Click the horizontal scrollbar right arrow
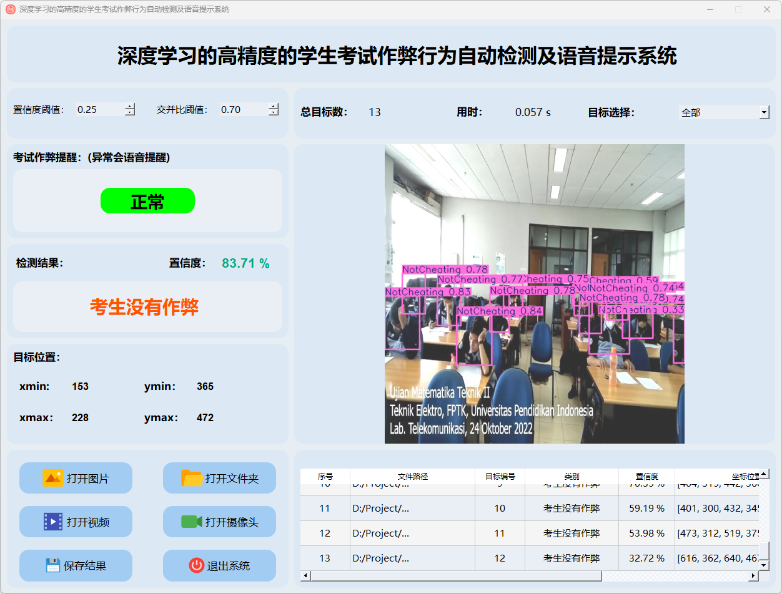Image resolution: width=782 pixels, height=594 pixels. [754, 575]
